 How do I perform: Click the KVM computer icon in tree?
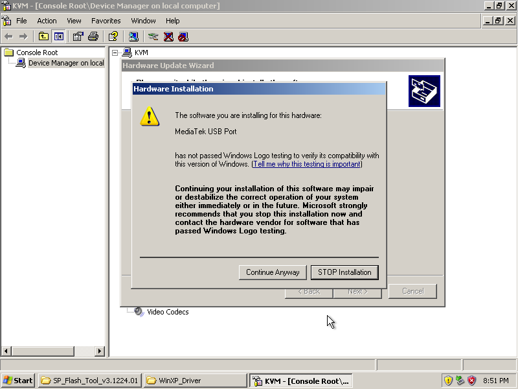(x=127, y=53)
